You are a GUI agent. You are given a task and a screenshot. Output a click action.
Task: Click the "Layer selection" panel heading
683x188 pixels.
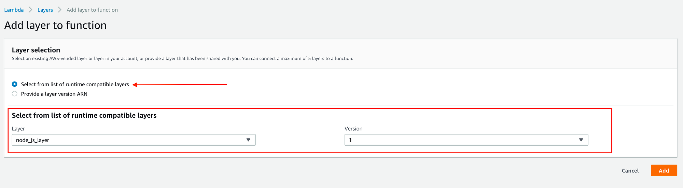click(x=36, y=50)
